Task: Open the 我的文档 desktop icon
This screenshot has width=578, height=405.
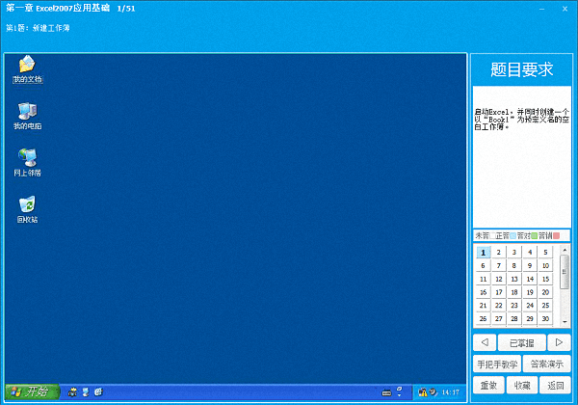Action: coord(27,69)
